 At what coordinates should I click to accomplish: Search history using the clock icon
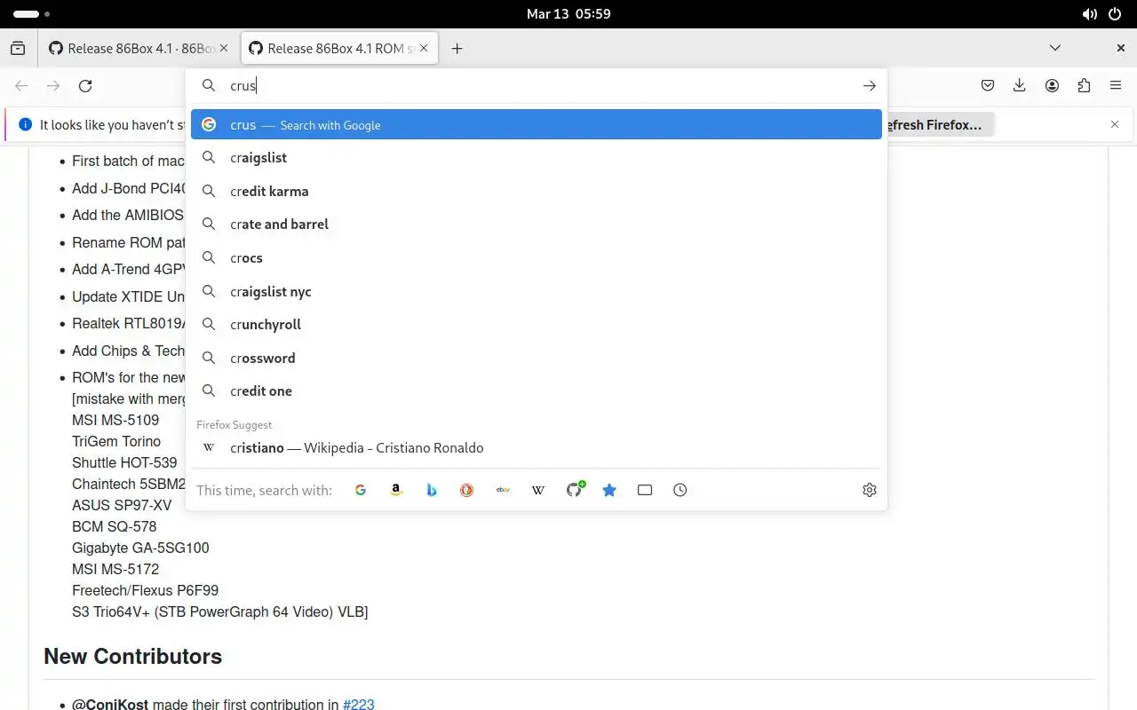click(680, 490)
